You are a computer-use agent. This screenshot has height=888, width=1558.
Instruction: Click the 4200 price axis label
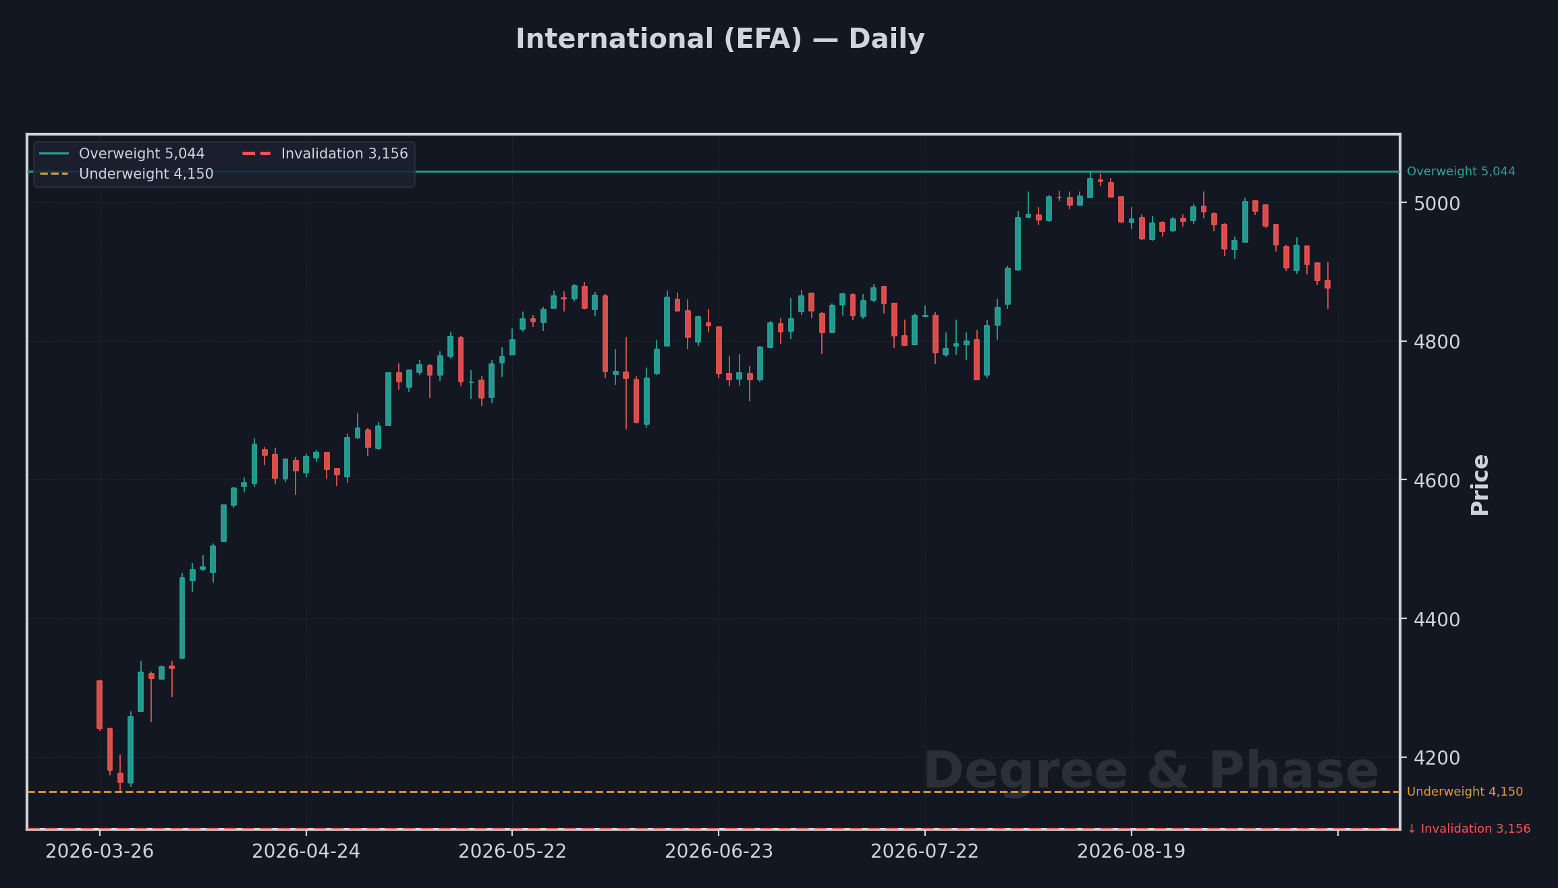click(1437, 758)
